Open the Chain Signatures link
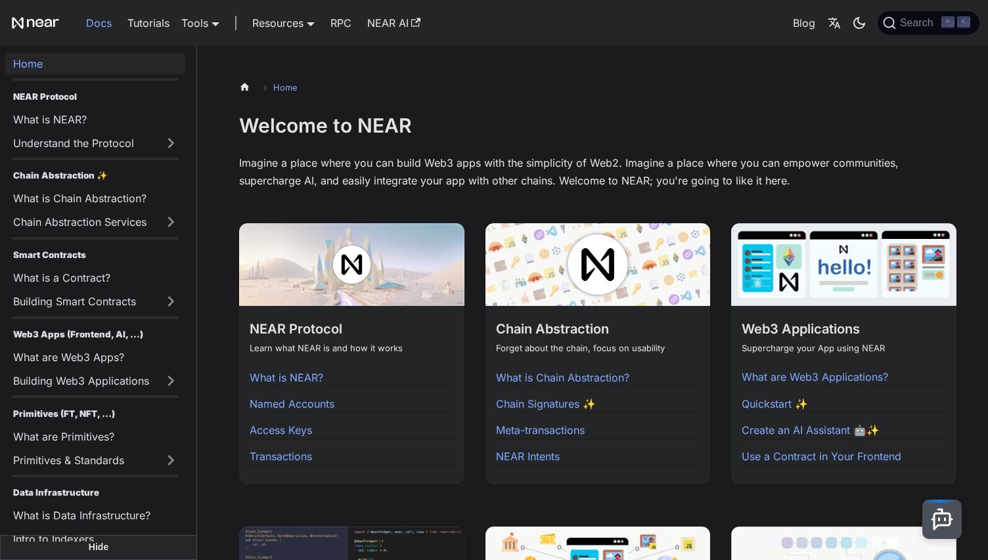988x560 pixels. [545, 404]
